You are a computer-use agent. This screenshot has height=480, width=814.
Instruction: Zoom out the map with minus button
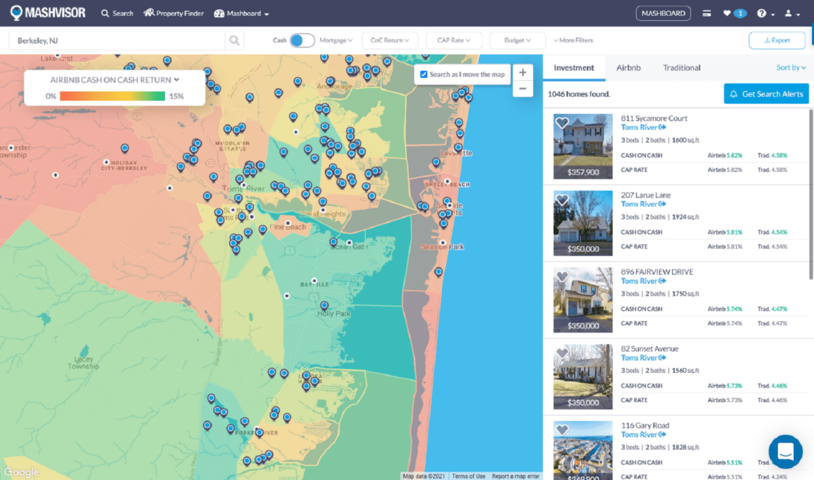pos(523,88)
